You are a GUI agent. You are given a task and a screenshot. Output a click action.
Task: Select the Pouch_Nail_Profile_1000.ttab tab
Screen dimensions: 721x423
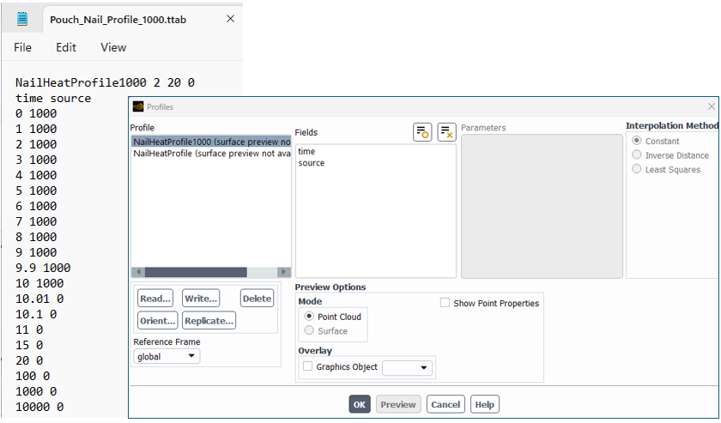coord(118,20)
